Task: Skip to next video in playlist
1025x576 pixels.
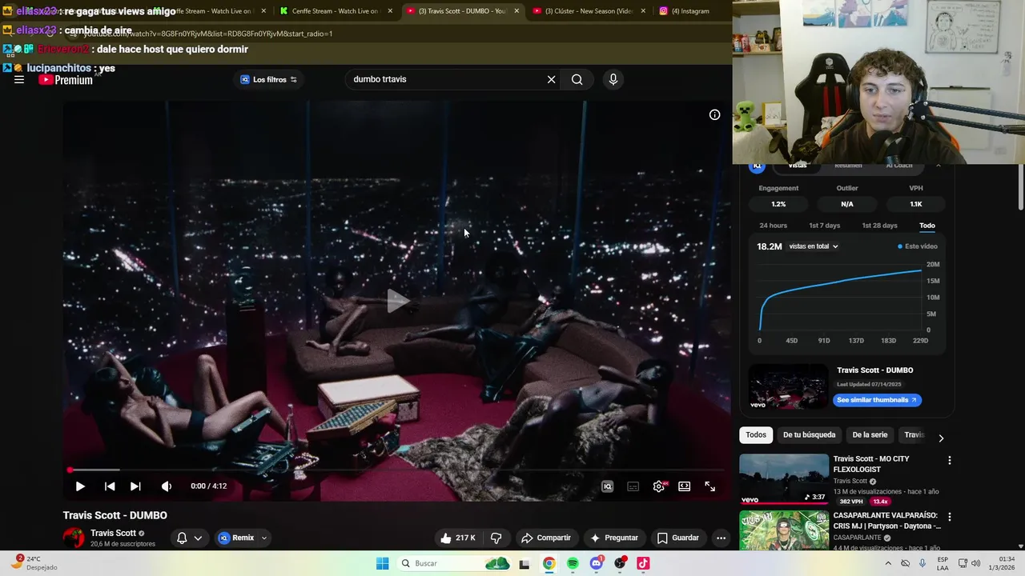Action: [x=135, y=486]
